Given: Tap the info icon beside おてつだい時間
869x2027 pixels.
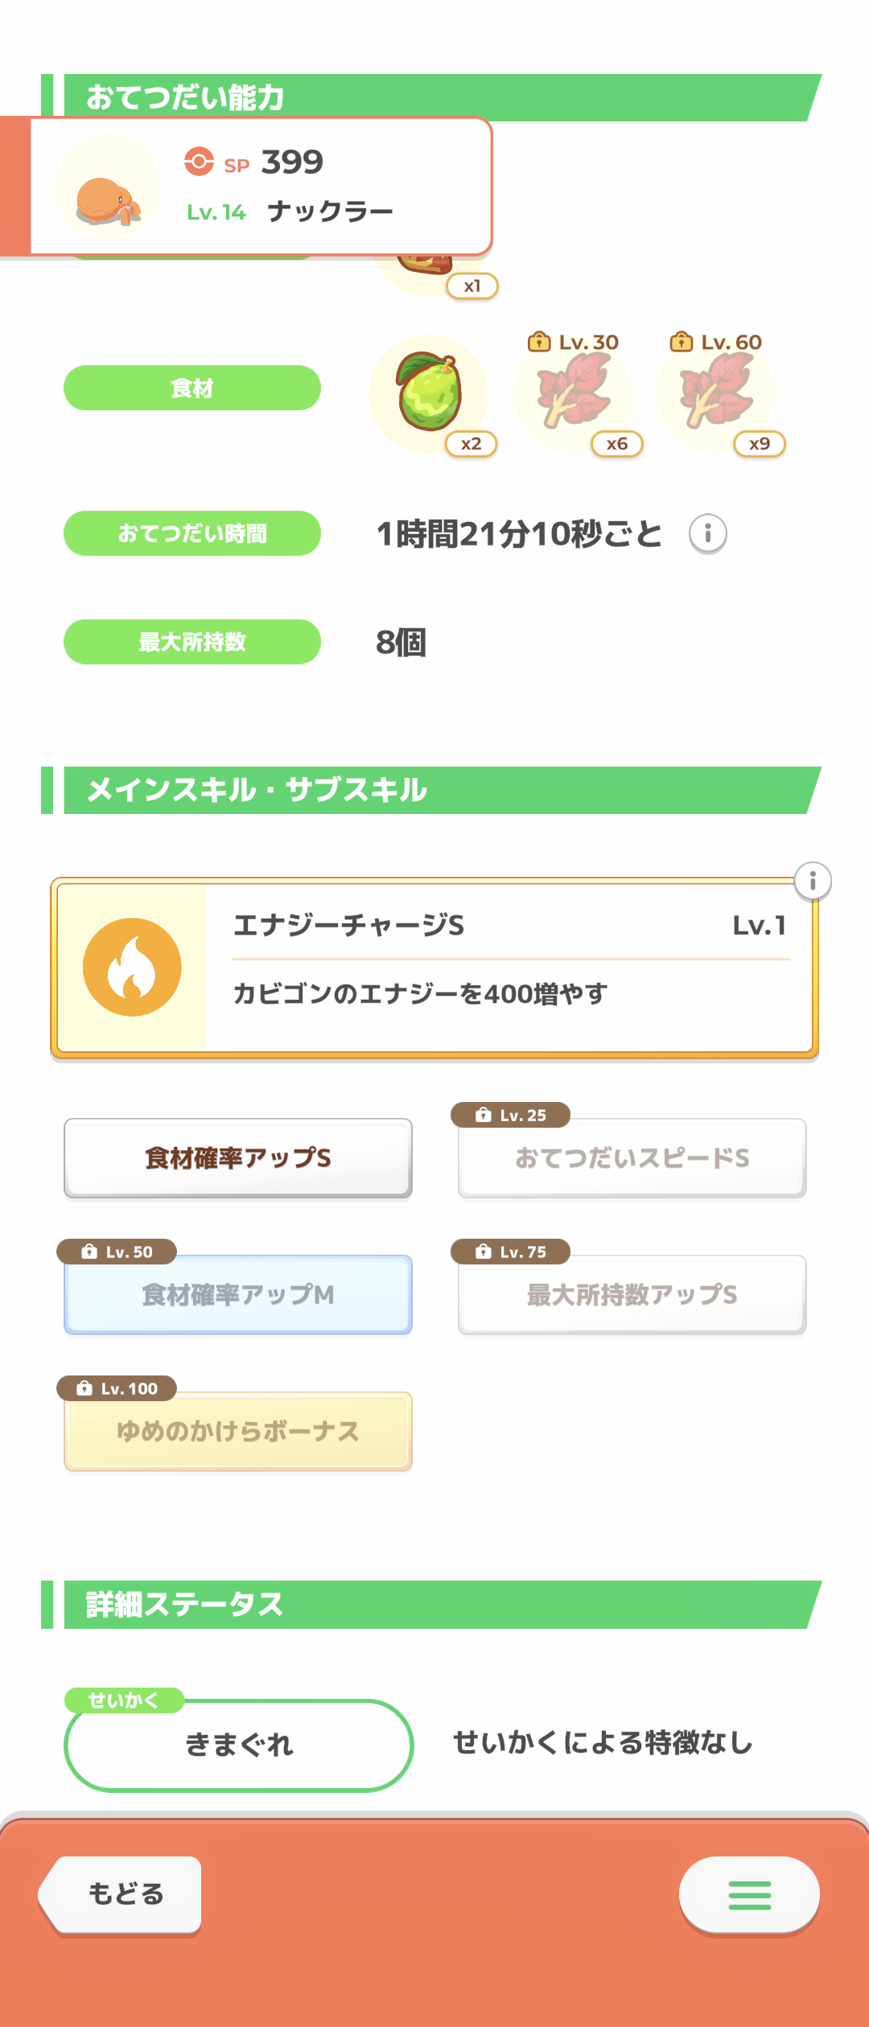Looking at the screenshot, I should tap(708, 533).
